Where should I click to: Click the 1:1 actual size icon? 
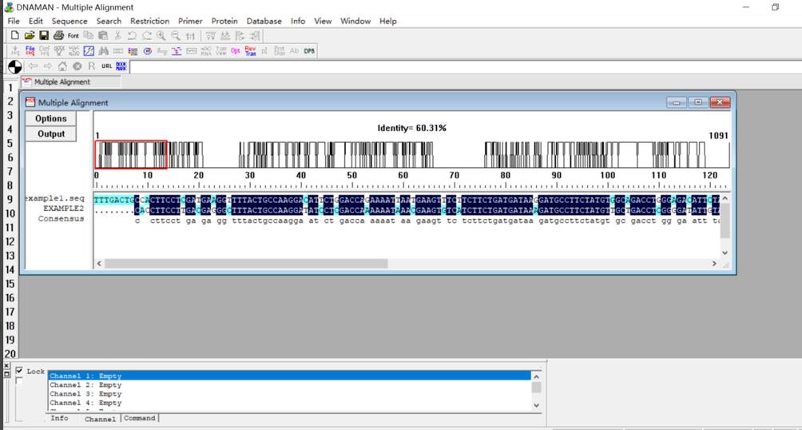pos(190,36)
